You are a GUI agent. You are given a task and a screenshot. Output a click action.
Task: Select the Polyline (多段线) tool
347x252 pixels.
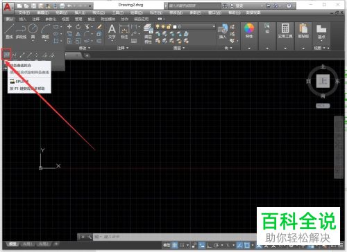(x=21, y=31)
